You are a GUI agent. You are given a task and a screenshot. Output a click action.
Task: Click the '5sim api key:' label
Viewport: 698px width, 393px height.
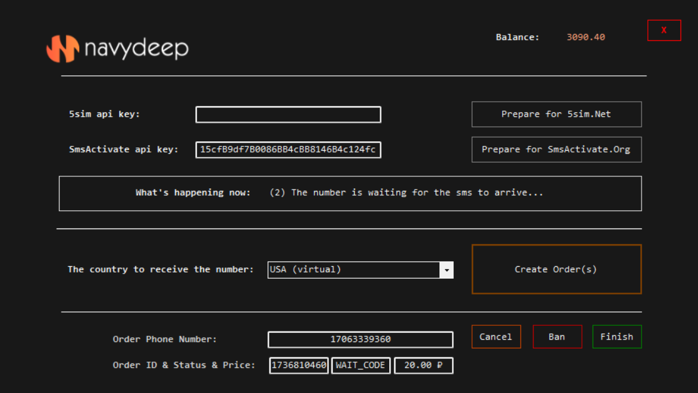coord(104,114)
